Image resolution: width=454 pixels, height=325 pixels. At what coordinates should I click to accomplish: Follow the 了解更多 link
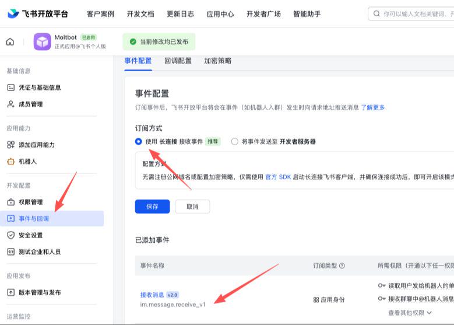pyautogui.click(x=372, y=107)
